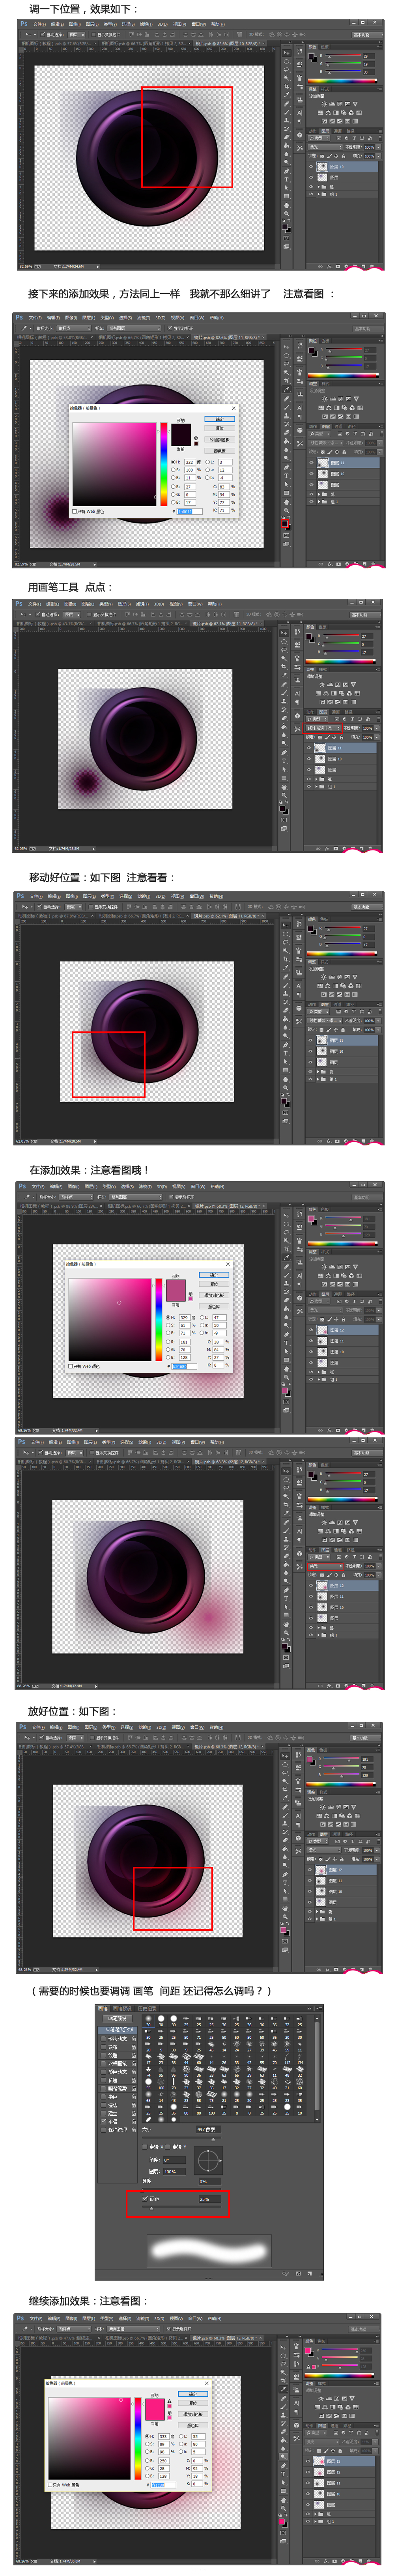Enable the 散布 checkbox
396x2576 pixels.
(x=103, y=2047)
